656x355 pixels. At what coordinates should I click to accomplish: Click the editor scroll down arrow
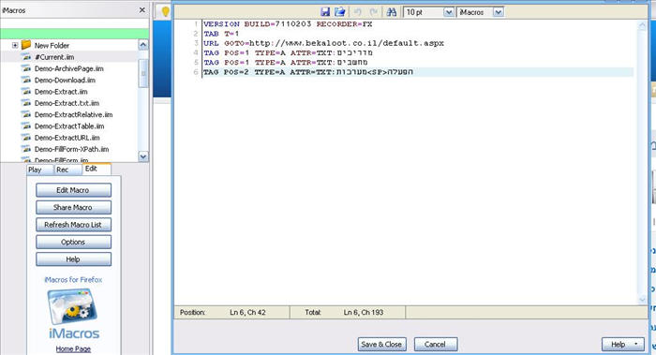(642, 299)
